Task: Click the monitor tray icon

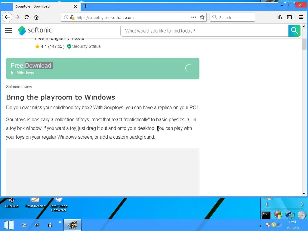Action: point(279,224)
